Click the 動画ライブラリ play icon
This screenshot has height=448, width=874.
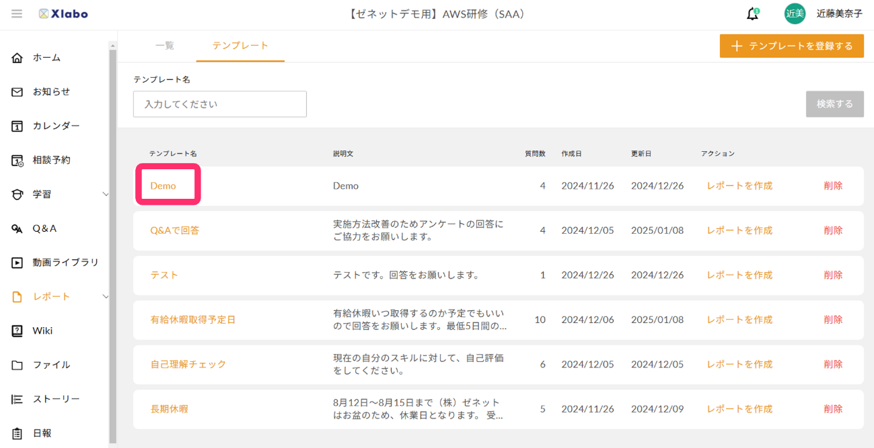click(17, 263)
